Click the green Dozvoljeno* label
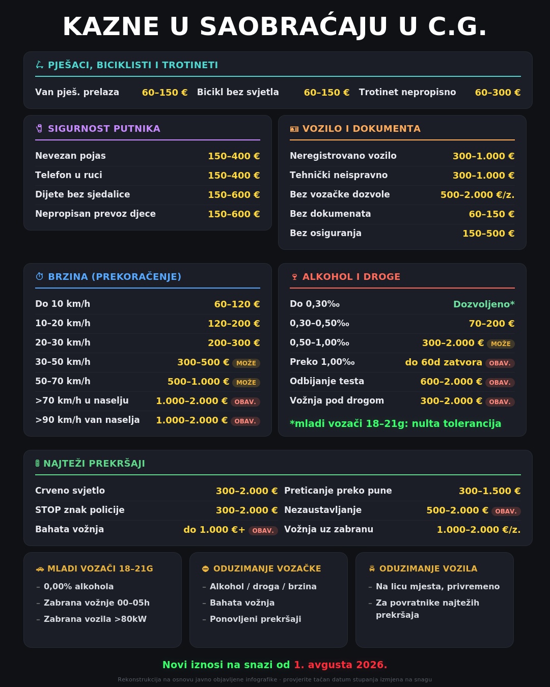Screen dimensions: 550x687 (484, 304)
